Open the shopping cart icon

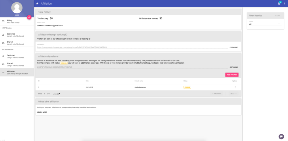coord(279,3)
